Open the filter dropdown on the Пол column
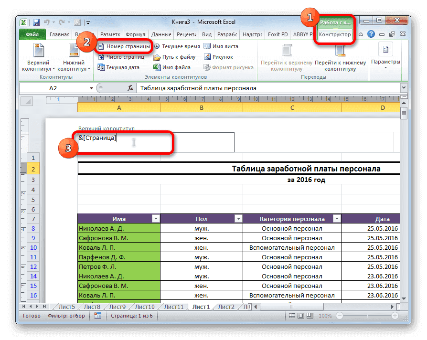Image resolution: width=427 pixels, height=340 pixels. pos(239,218)
